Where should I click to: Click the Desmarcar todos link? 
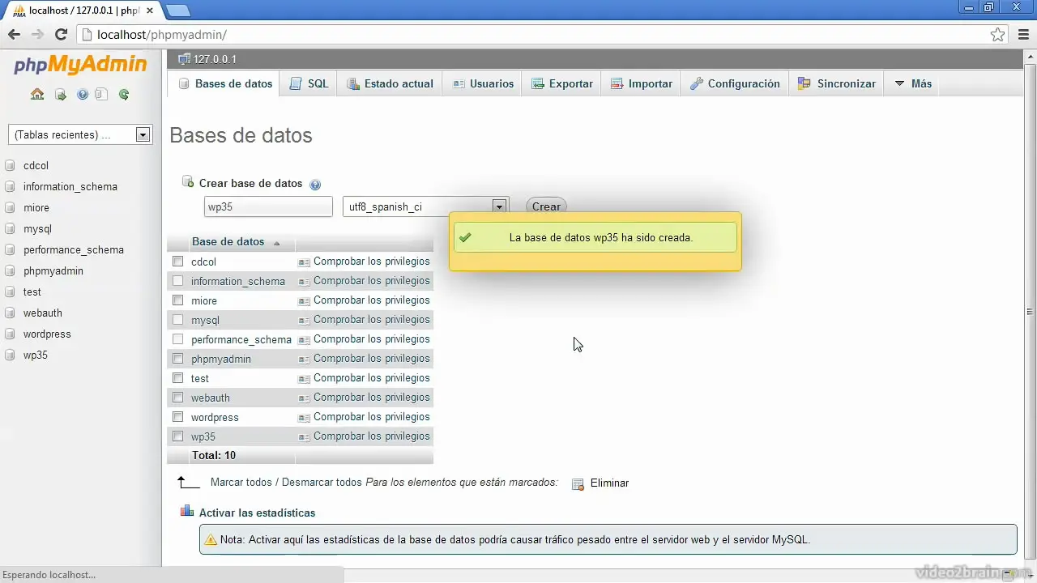click(x=322, y=483)
